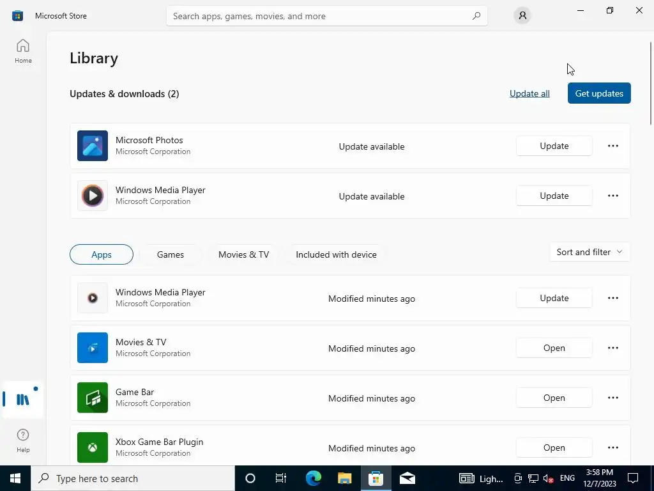Click the ENG language indicator
Image resolution: width=654 pixels, height=491 pixels.
point(567,478)
